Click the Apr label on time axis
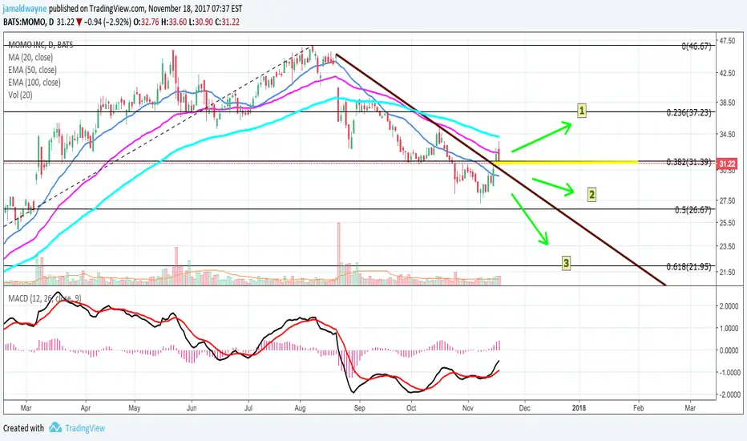Viewport: 747px width, 441px height. click(x=86, y=408)
